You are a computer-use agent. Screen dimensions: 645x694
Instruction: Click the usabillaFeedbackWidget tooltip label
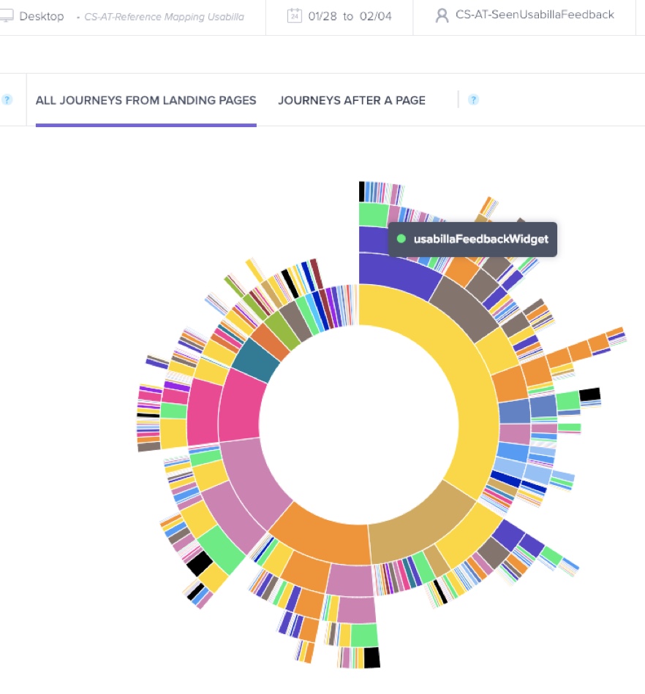coord(479,238)
